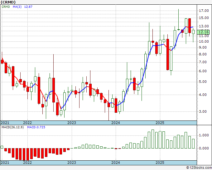Click the 0.000 MACD axis label
The image size is (212, 170).
click(x=204, y=149)
